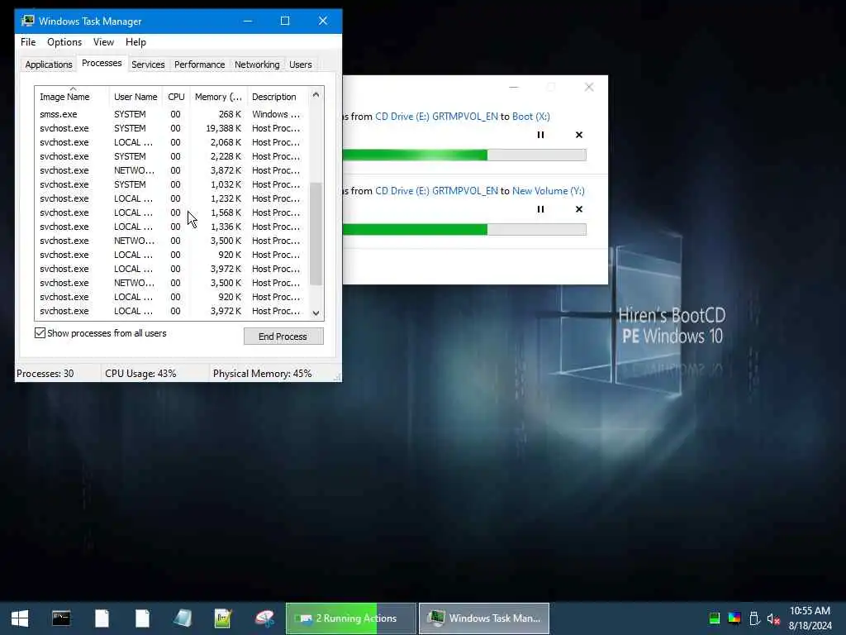Select the Processes tab
Viewport: 846px width, 635px height.
pos(102,63)
